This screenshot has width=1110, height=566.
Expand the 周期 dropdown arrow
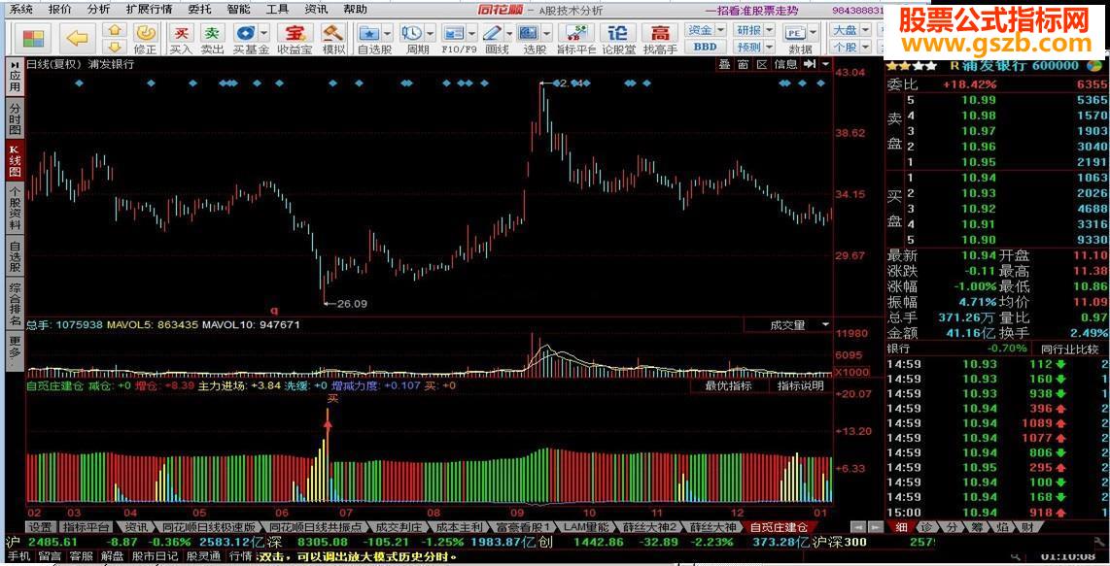coord(429,33)
